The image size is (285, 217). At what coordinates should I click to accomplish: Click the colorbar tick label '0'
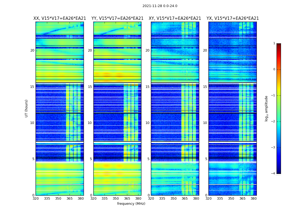pos(274,69)
